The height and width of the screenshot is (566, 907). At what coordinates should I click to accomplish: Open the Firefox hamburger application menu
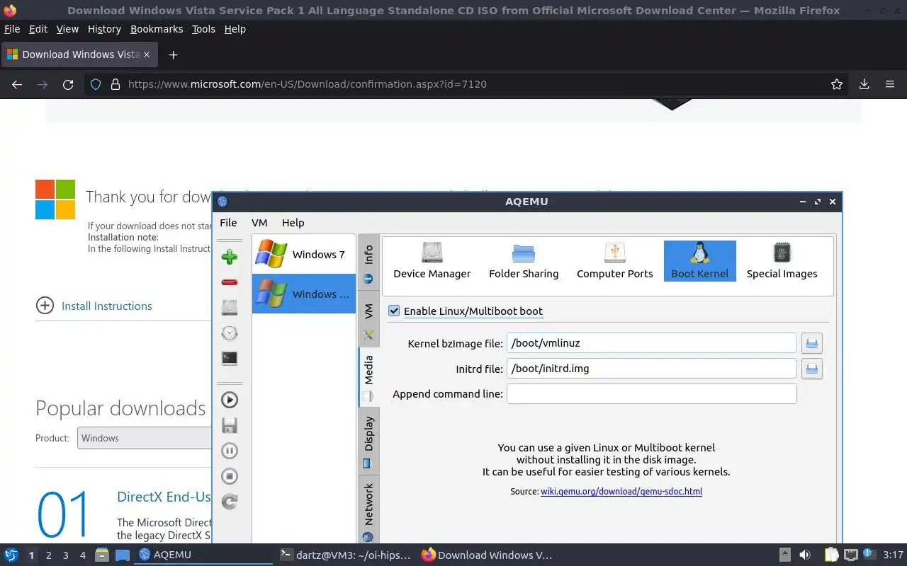pyautogui.click(x=890, y=84)
